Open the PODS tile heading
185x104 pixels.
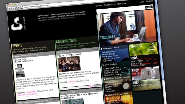[x=134, y=58]
